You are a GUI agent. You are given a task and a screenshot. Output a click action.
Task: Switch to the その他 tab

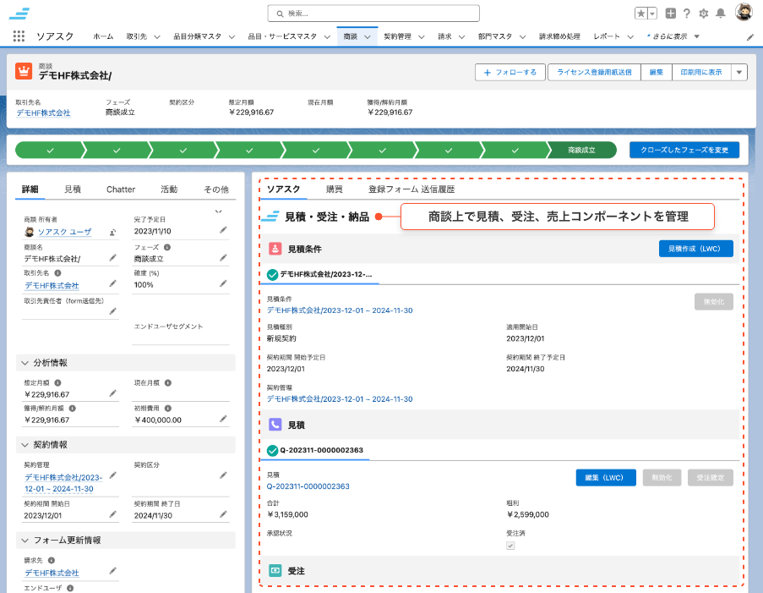tap(216, 189)
